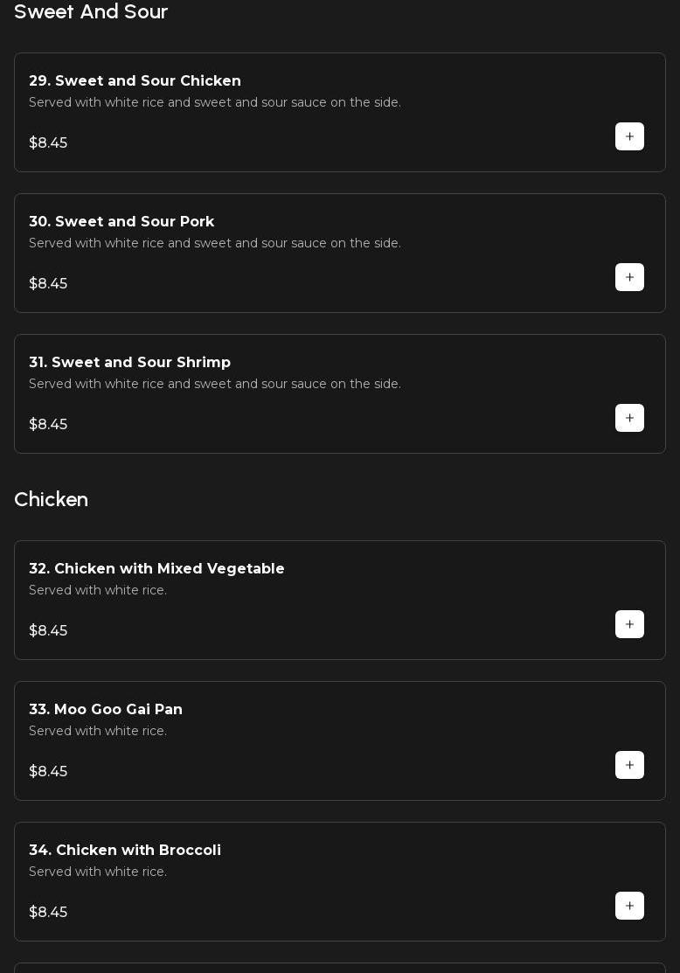The height and width of the screenshot is (973, 680).
Task: Add Sweet and Sour Shrimp to order
Action: (x=629, y=418)
